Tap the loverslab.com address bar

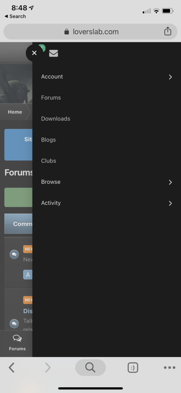[91, 32]
